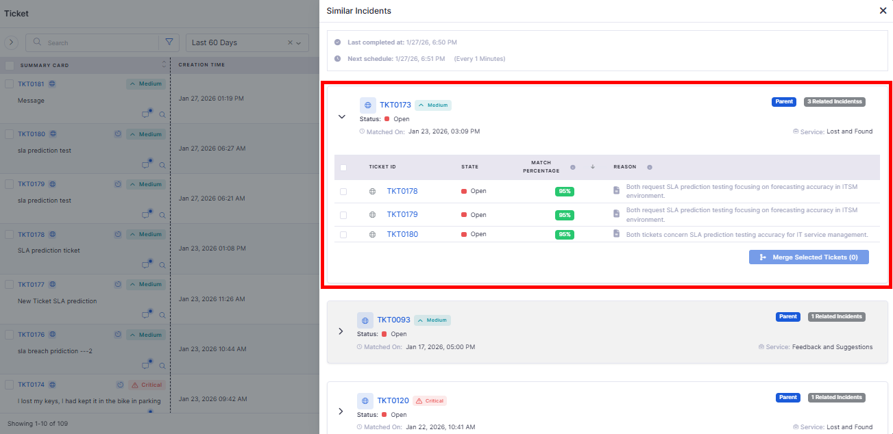This screenshot has height=434, width=893.
Task: Click the comment icon on TKT0180 card
Action: click(x=146, y=164)
